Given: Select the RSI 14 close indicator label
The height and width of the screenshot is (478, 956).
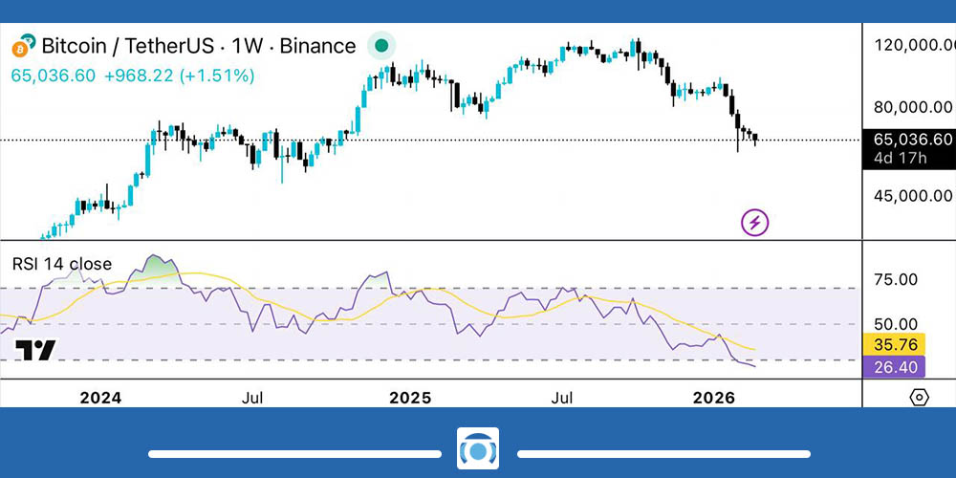Looking at the screenshot, I should point(62,264).
